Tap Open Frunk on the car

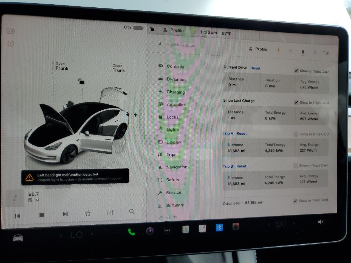pyautogui.click(x=62, y=66)
